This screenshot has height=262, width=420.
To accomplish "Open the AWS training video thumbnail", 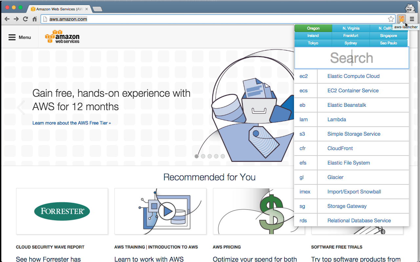I will [160, 211].
